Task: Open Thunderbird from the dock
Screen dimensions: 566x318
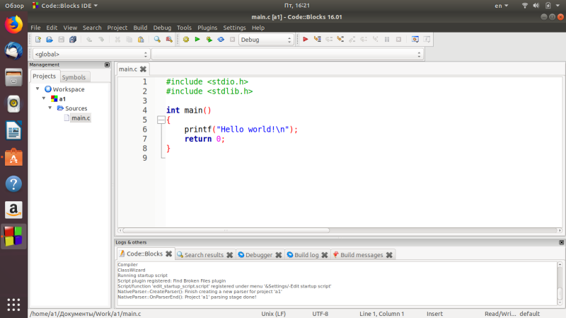Action: point(13,51)
